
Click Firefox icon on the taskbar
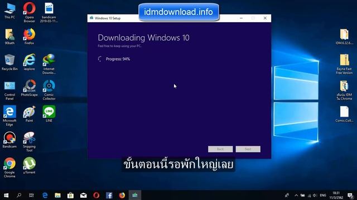122,195
